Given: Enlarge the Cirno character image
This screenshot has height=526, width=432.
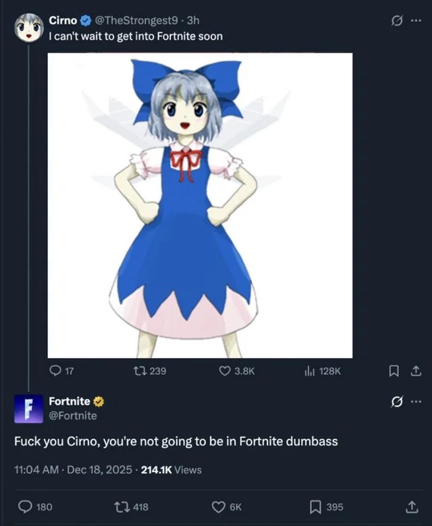Looking at the screenshot, I should click(x=200, y=205).
